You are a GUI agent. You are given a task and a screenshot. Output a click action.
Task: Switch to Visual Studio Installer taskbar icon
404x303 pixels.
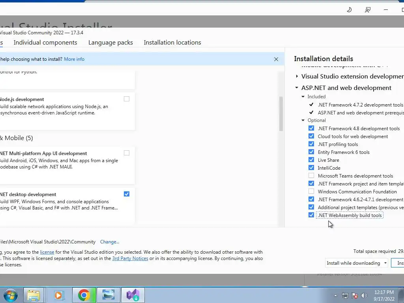point(133,295)
